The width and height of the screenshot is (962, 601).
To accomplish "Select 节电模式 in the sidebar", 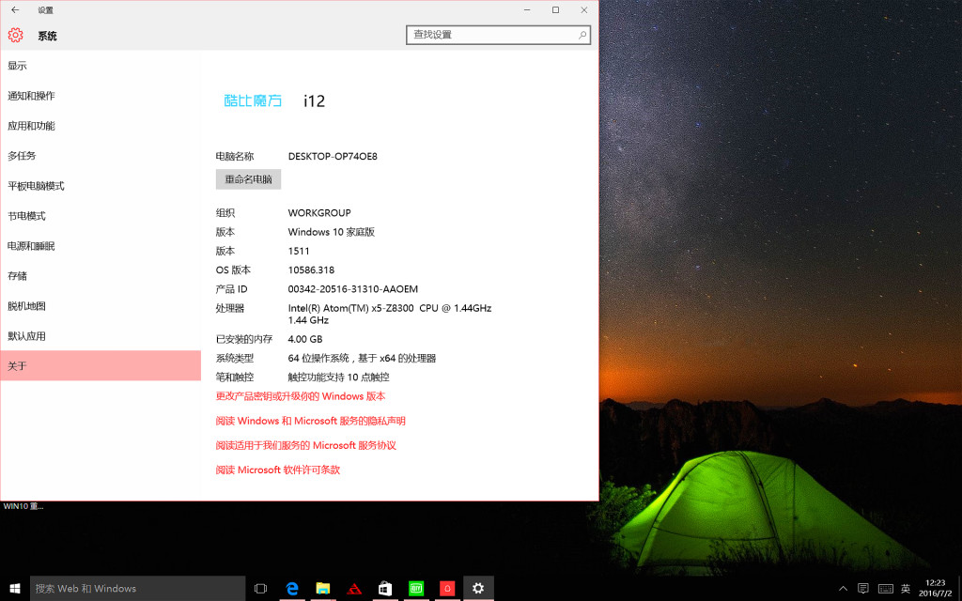I will click(x=101, y=216).
